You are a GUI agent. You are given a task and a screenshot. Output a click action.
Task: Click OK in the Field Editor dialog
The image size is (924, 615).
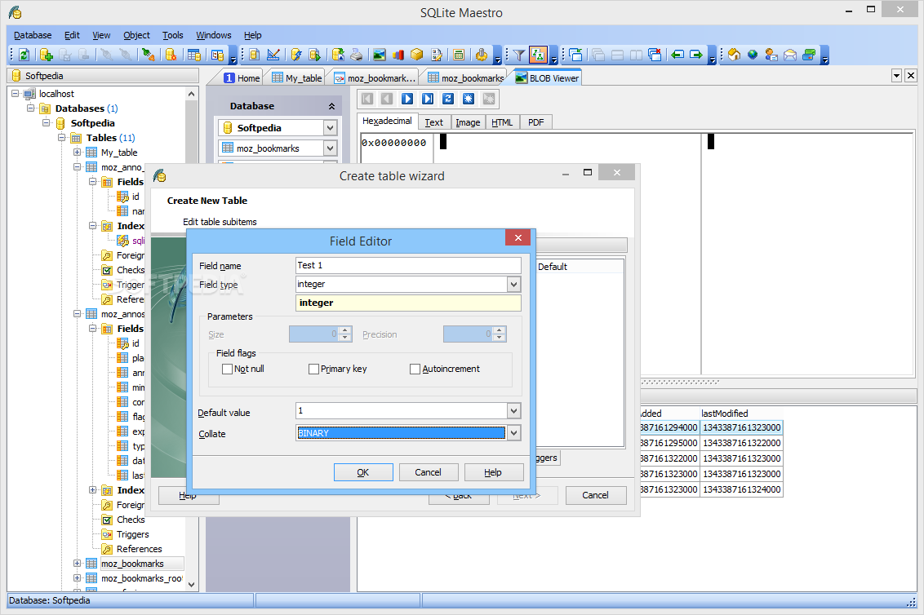click(x=363, y=472)
